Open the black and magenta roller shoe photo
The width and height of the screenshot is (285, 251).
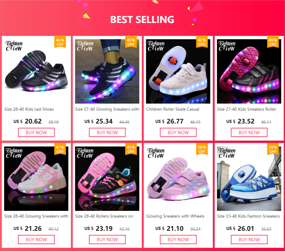click(x=249, y=71)
